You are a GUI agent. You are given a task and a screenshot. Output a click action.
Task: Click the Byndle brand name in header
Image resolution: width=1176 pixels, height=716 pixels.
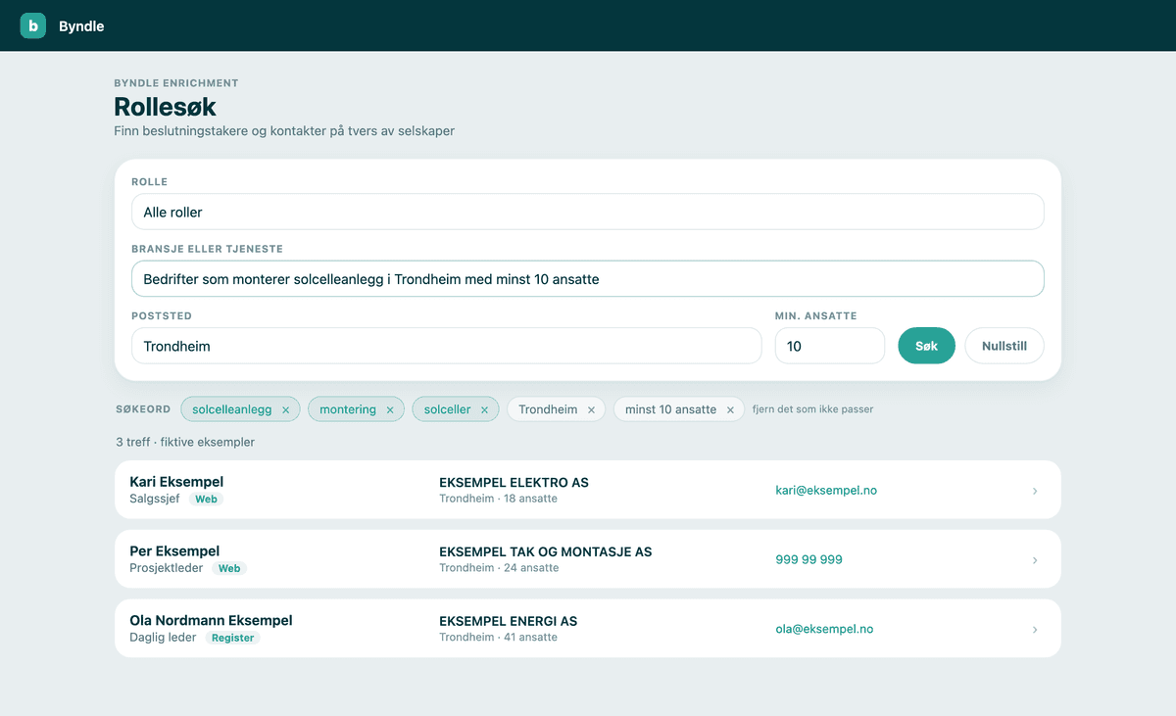tap(81, 26)
